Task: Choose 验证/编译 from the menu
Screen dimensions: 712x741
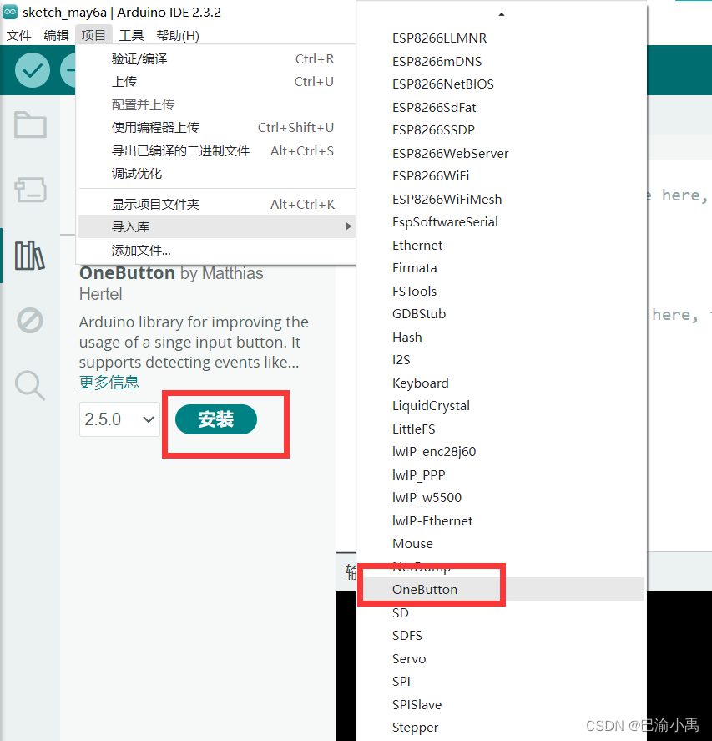Action: click(217, 59)
